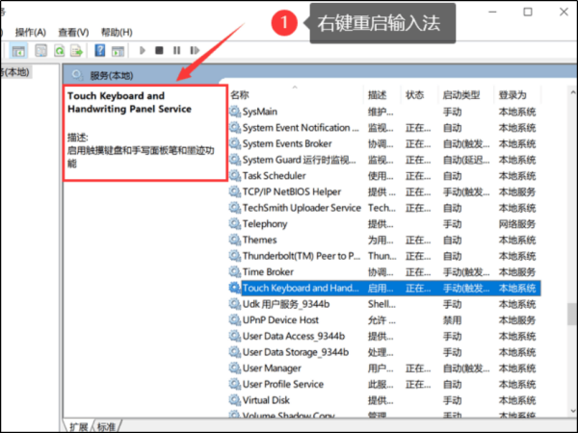This screenshot has width=578, height=433.
Task: Click the action pane toolbar icon
Action: coord(118,51)
